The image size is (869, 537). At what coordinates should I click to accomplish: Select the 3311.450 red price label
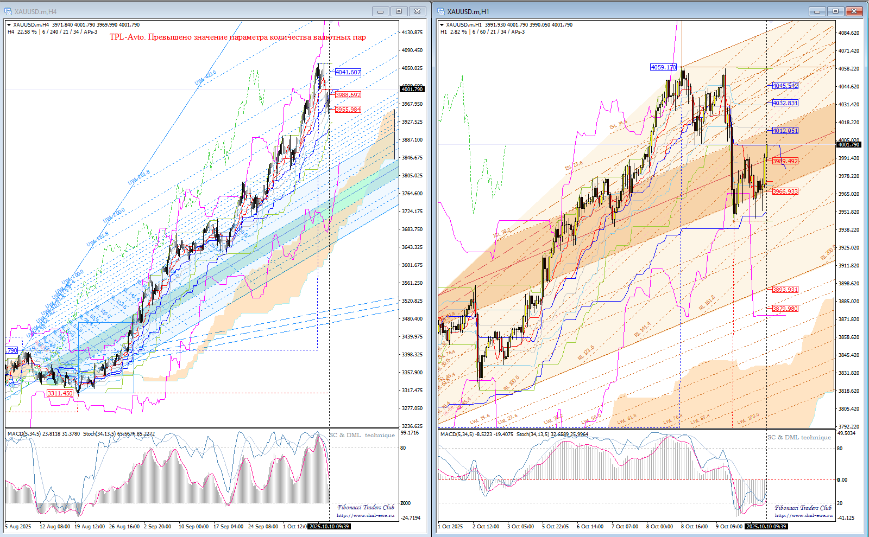[x=60, y=393]
